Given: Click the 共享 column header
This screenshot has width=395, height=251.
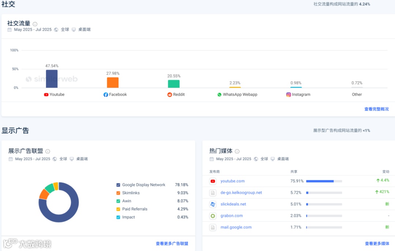Looking at the screenshot, I should [x=294, y=171].
